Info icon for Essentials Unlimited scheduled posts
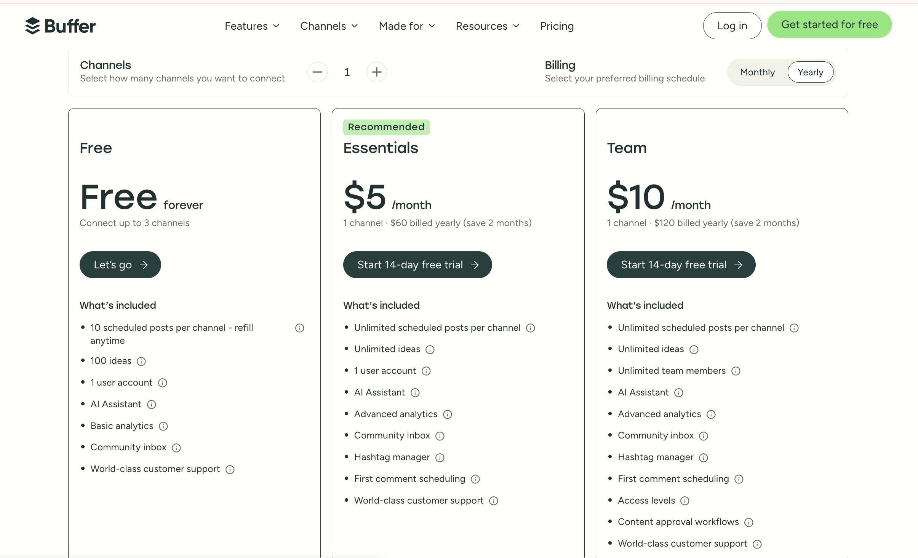Viewport: 918px width, 558px height. click(531, 328)
